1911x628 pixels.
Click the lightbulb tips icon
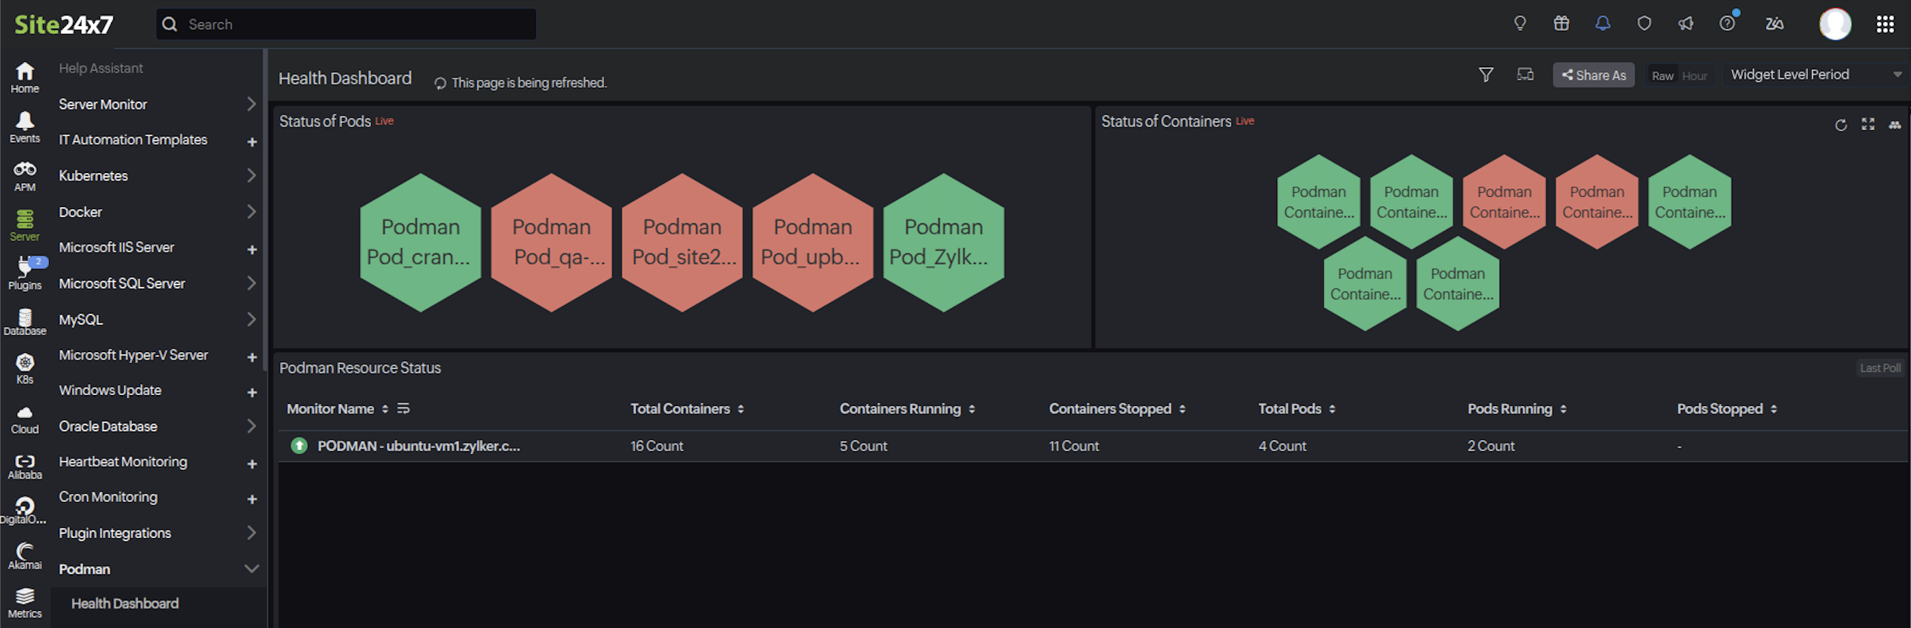[x=1520, y=24]
